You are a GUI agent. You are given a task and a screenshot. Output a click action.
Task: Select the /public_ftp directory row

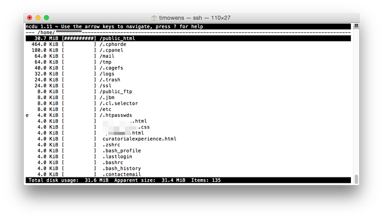pyautogui.click(x=188, y=91)
